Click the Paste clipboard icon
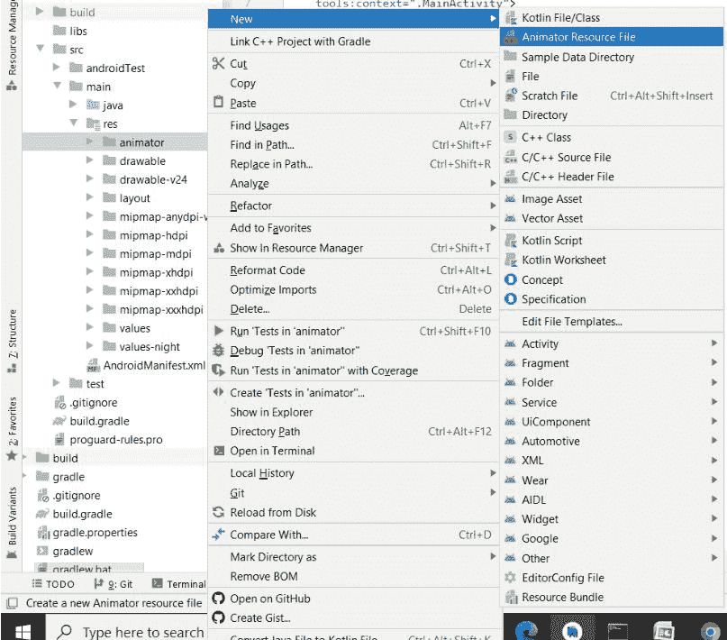 [x=217, y=103]
